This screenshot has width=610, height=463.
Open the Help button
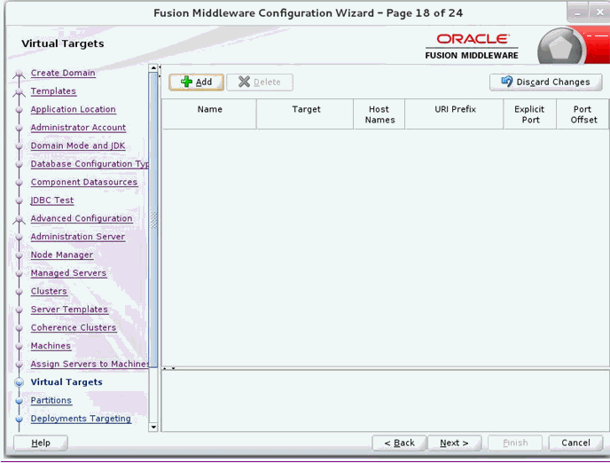[x=41, y=443]
